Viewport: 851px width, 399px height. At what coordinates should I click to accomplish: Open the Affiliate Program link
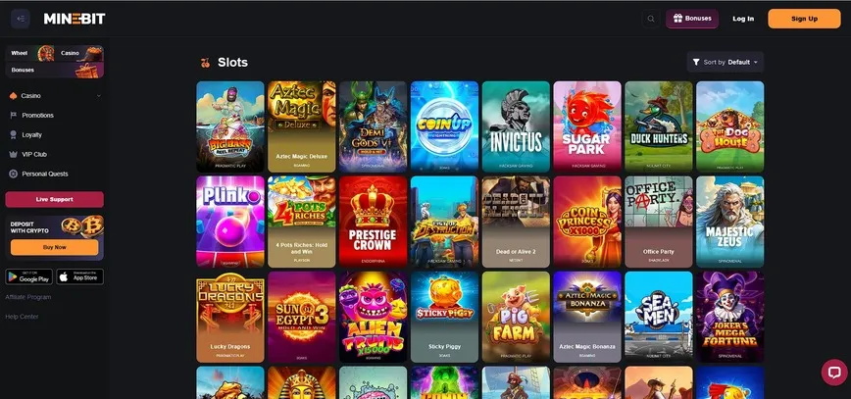pos(28,297)
